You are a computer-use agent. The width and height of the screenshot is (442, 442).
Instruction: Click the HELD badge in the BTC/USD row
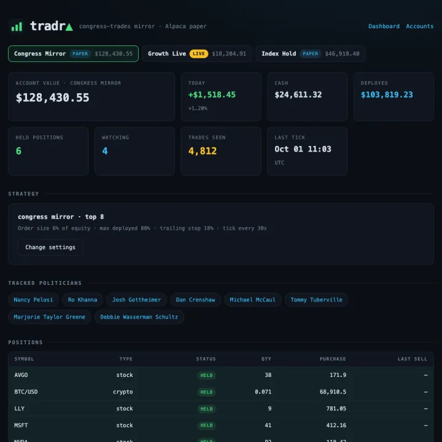206,392
